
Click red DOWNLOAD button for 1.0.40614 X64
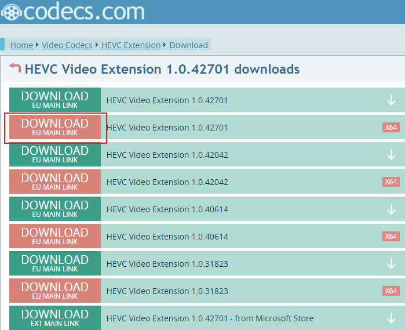[55, 236]
